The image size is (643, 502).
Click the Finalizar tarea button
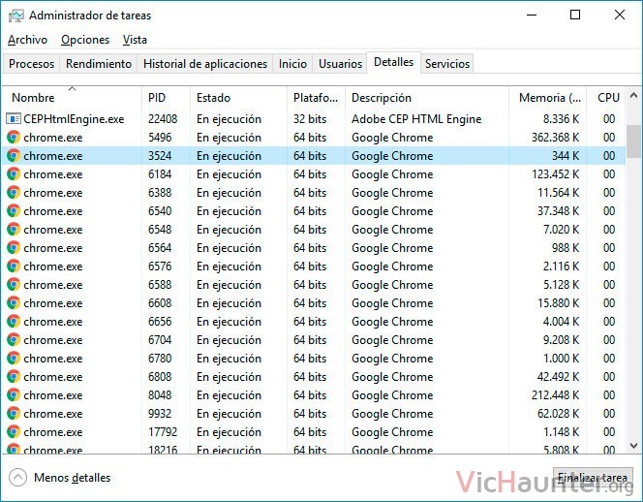[x=593, y=478]
